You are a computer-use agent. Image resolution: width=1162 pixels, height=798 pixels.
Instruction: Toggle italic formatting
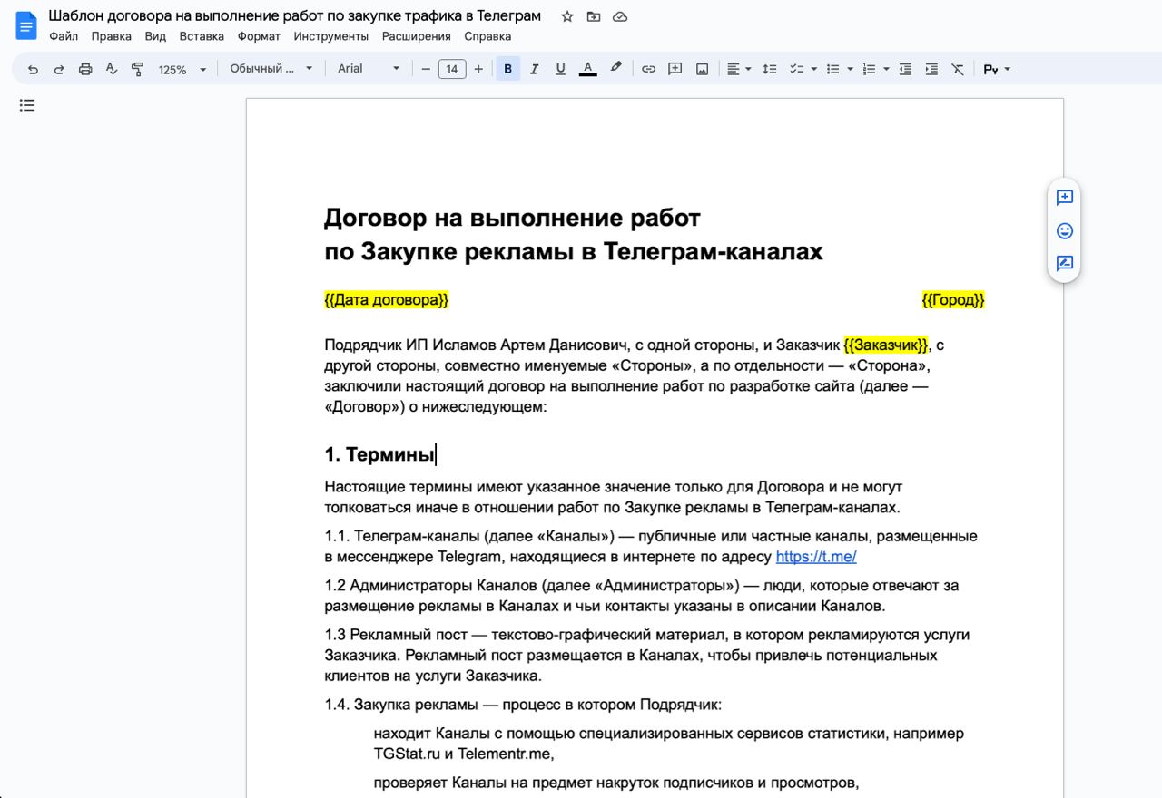(x=534, y=69)
